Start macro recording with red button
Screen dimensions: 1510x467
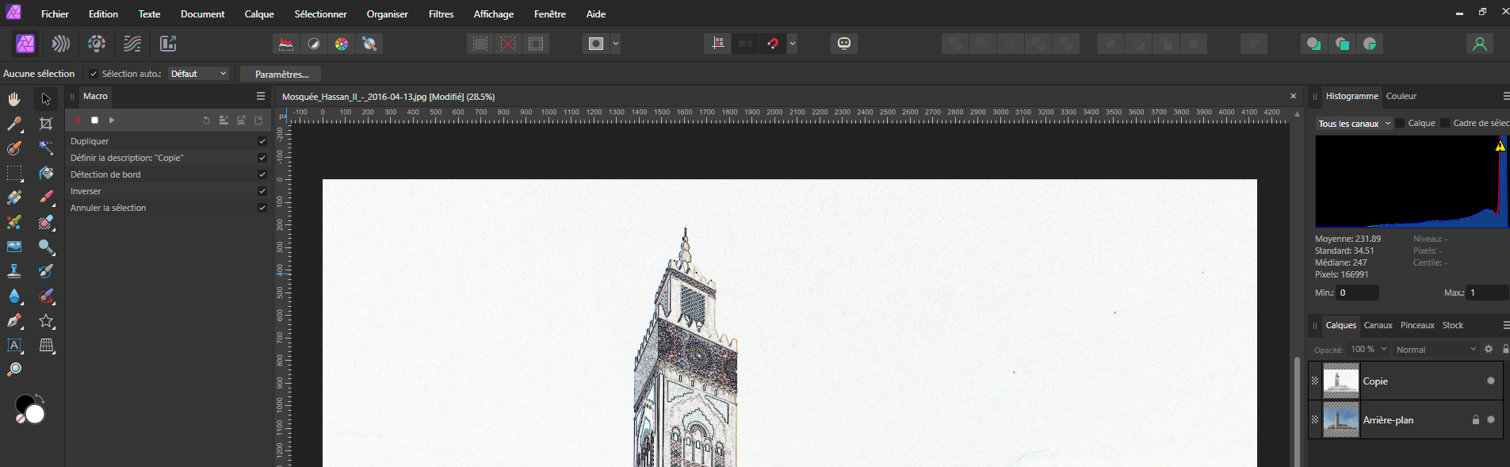click(78, 121)
